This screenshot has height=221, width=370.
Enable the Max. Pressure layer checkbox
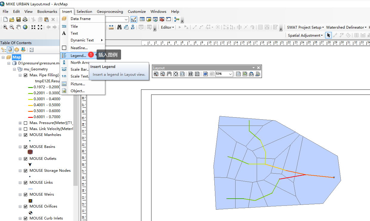tap(25, 123)
